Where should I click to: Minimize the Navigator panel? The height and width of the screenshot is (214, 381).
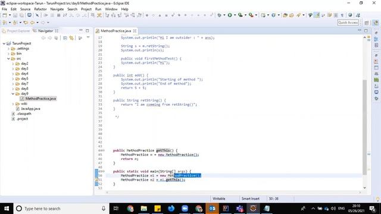click(x=81, y=30)
